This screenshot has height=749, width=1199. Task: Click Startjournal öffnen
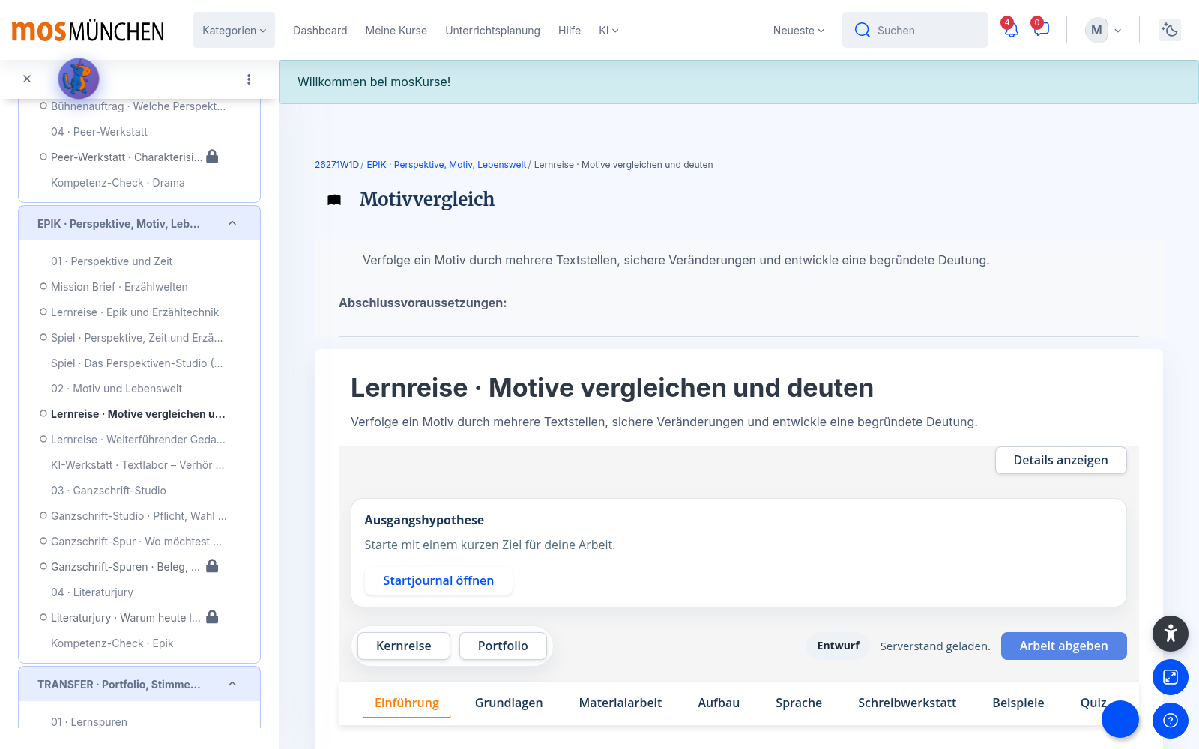click(x=438, y=580)
